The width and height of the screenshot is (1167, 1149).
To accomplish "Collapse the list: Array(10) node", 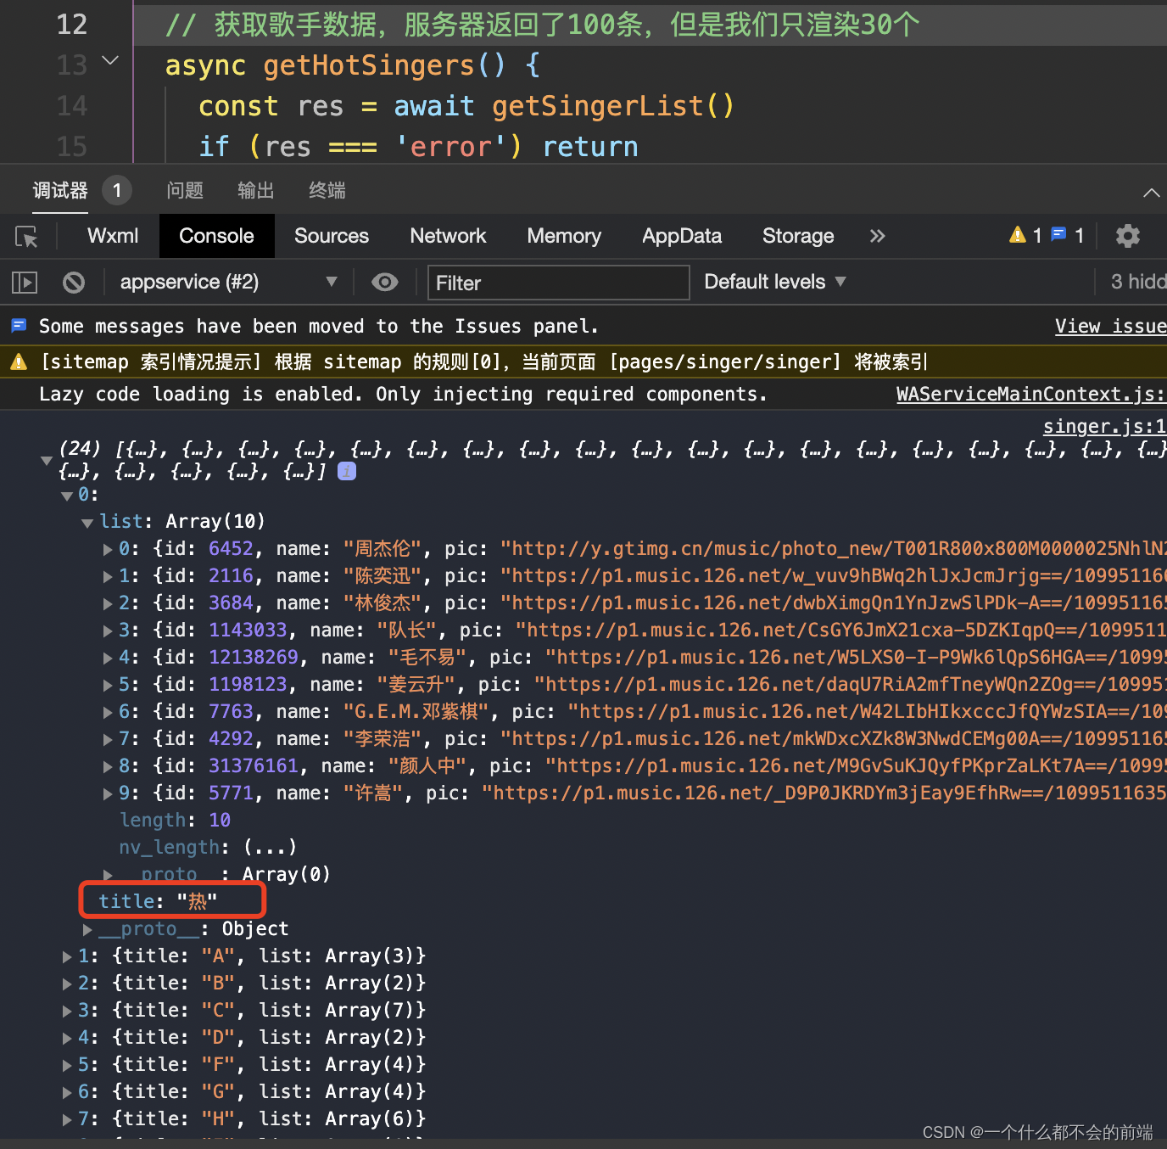I will point(87,523).
